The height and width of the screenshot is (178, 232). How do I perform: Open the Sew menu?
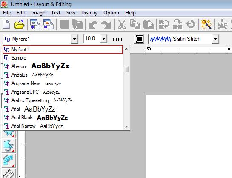point(71,13)
